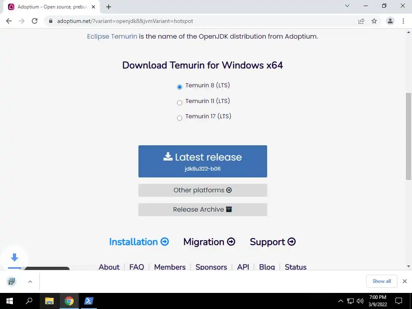Close the downloads bar

click(405, 281)
